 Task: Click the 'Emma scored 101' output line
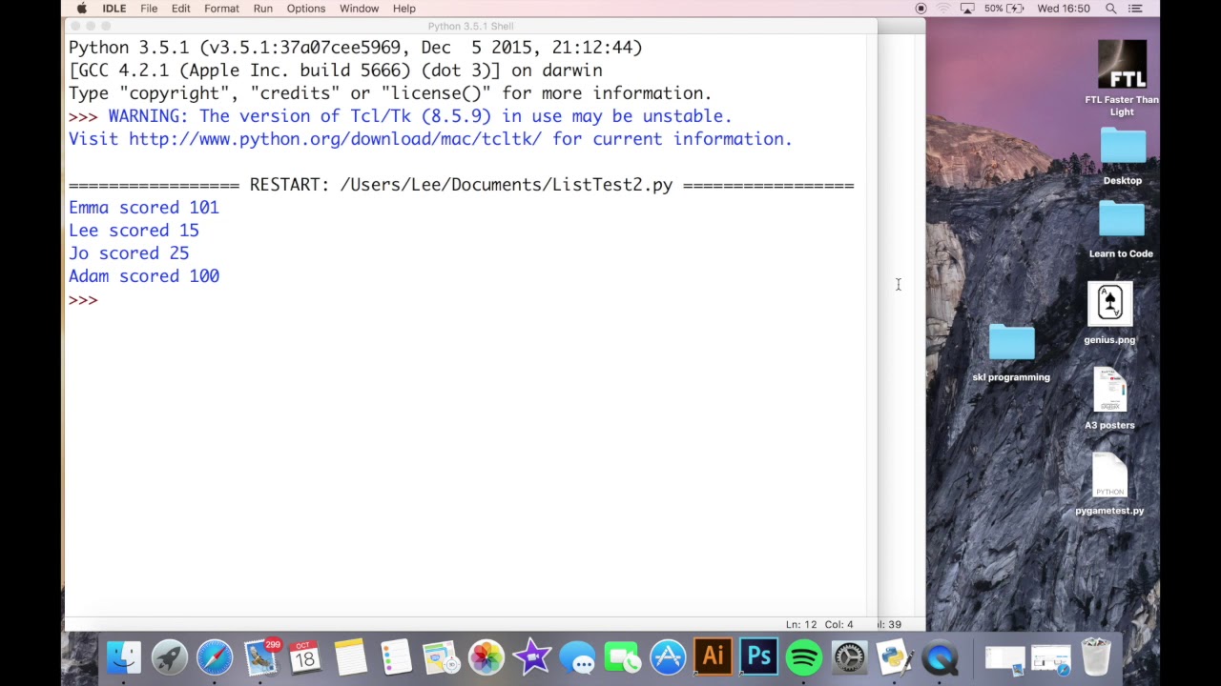[143, 208]
